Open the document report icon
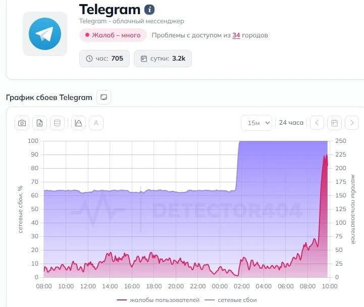The image size is (364, 307). click(x=40, y=123)
